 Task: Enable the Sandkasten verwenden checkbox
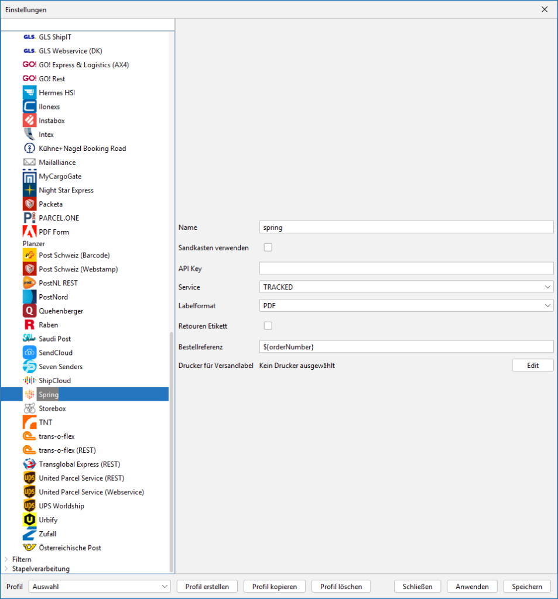tap(268, 247)
